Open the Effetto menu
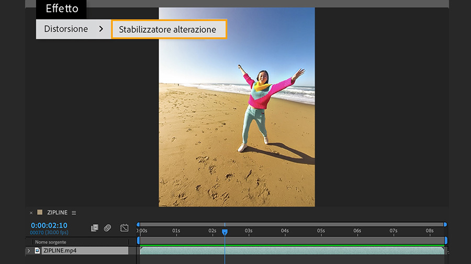The width and height of the screenshot is (471, 264). pos(61,9)
